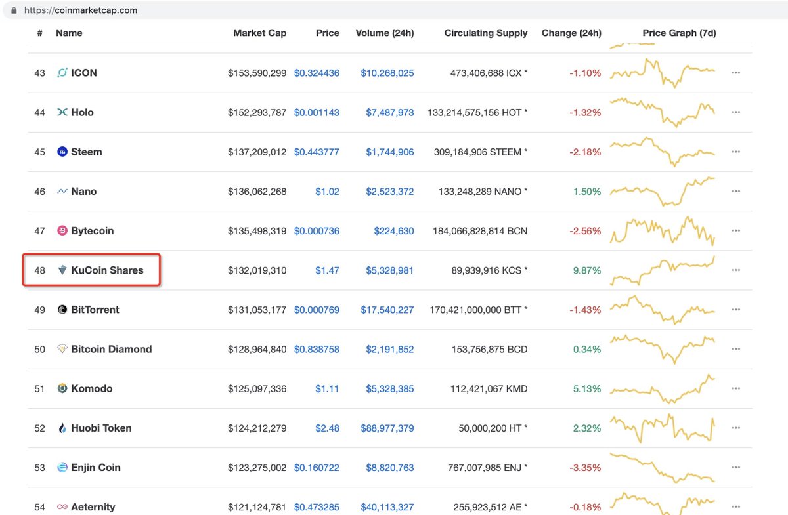This screenshot has height=515, width=788.
Task: Click ICON price $0.324436
Action: point(317,73)
